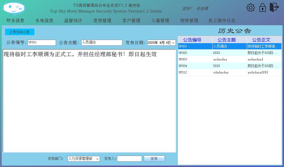Expand the 发布部门 department dropdown
284x167 pixels.
97,159
